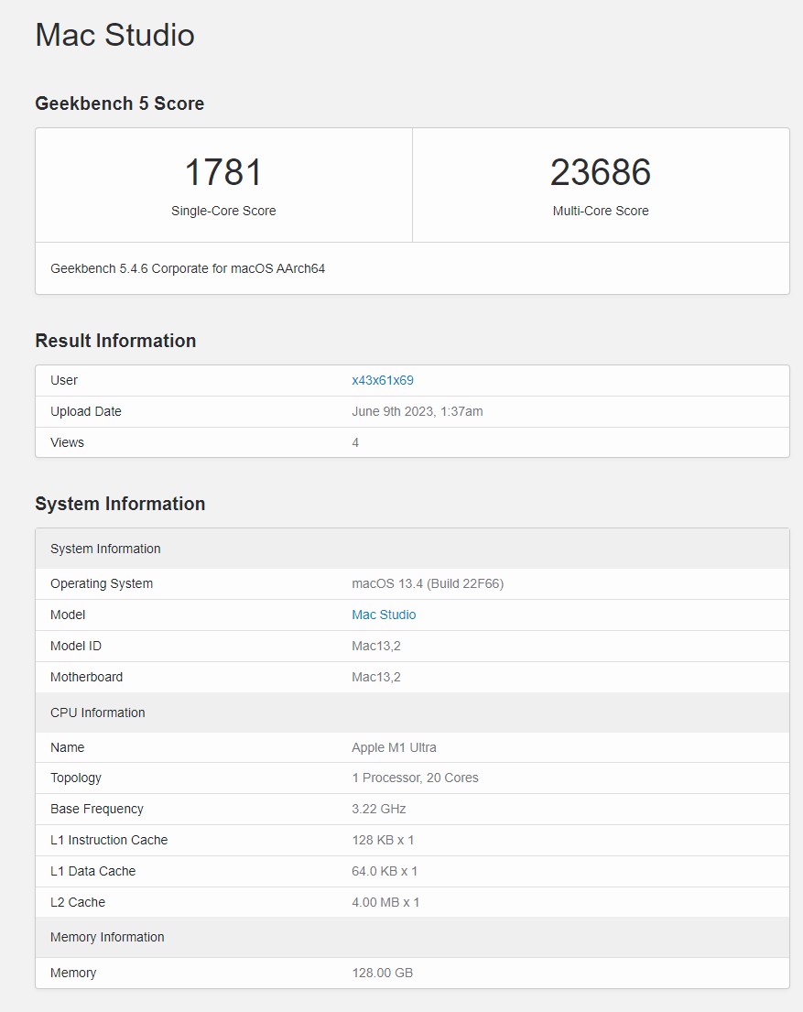This screenshot has width=803, height=1012.
Task: Click the Multi-Core Score label
Action: pyautogui.click(x=601, y=211)
